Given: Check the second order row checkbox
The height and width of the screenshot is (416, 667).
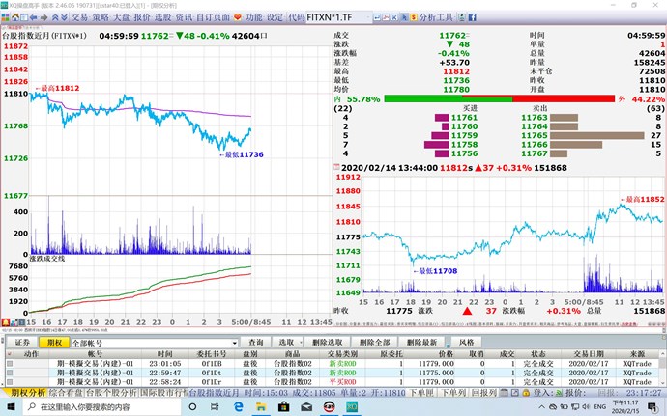Looking at the screenshot, I should pyautogui.click(x=11, y=372).
